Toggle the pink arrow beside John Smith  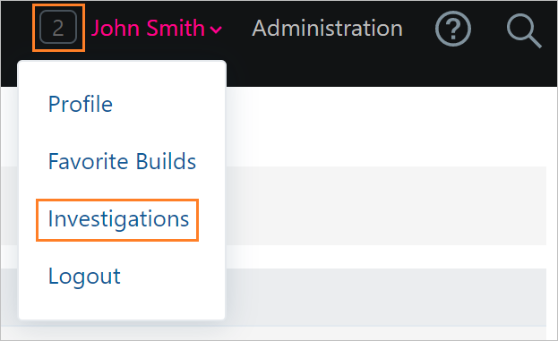tap(216, 30)
